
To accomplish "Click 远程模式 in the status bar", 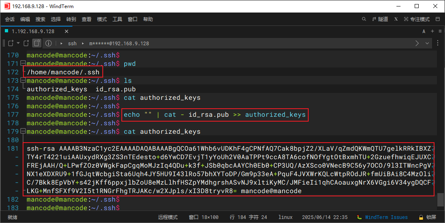I will tap(167, 217).
